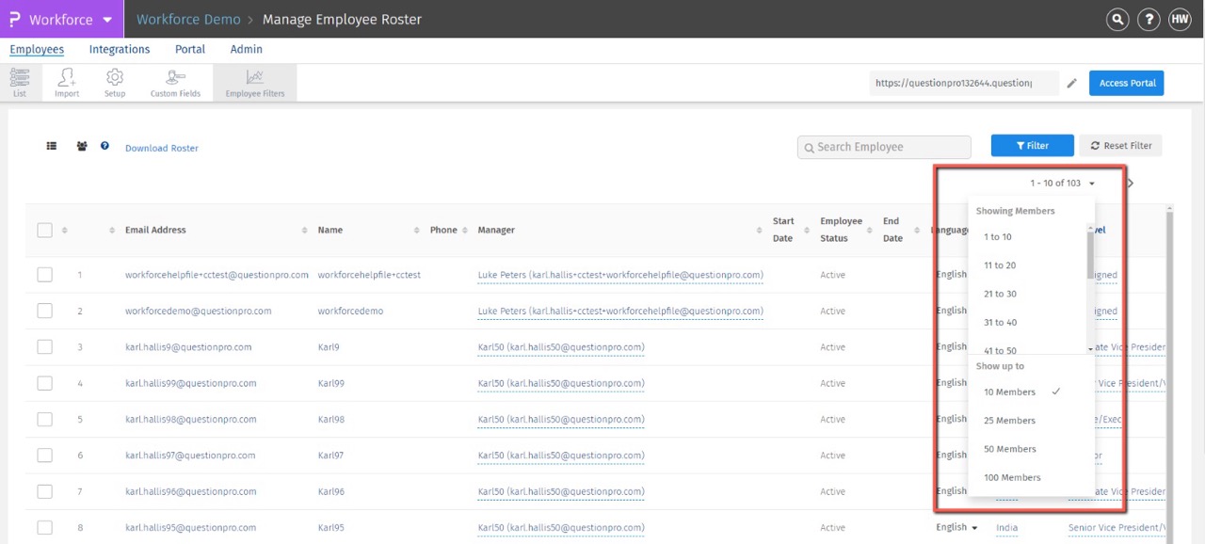Open the help question mark icon in header
Screen dimensions: 1205x544
[1149, 19]
